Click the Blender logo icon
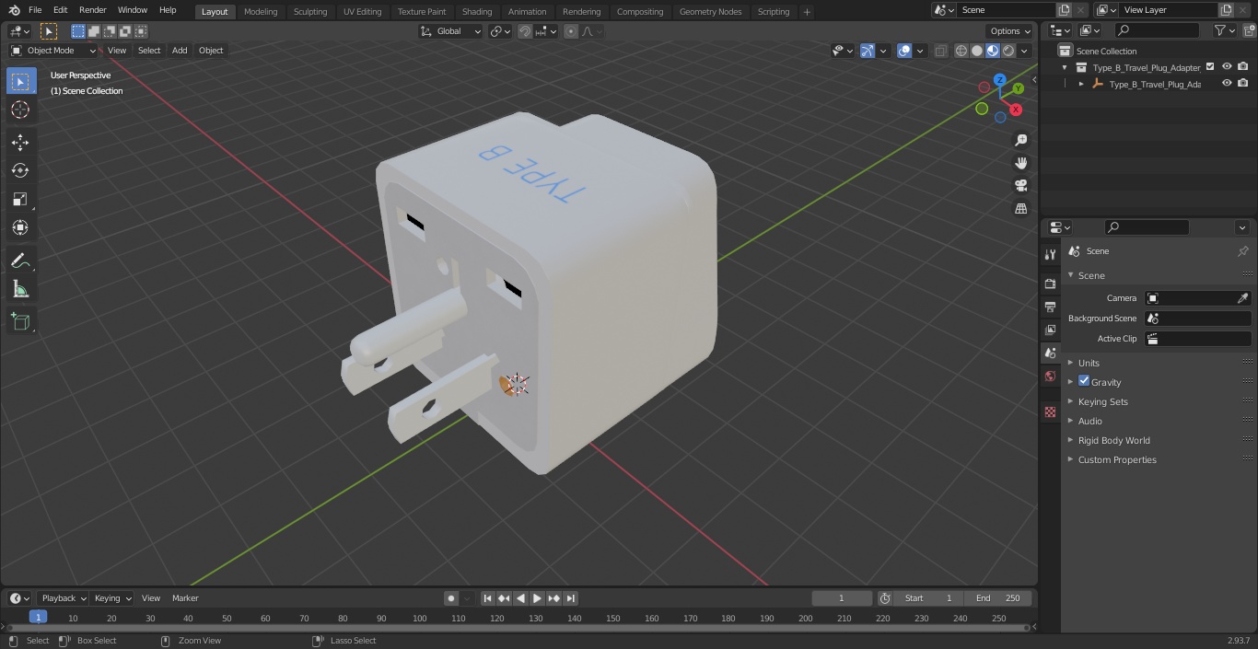This screenshot has width=1258, height=649. 14,10
